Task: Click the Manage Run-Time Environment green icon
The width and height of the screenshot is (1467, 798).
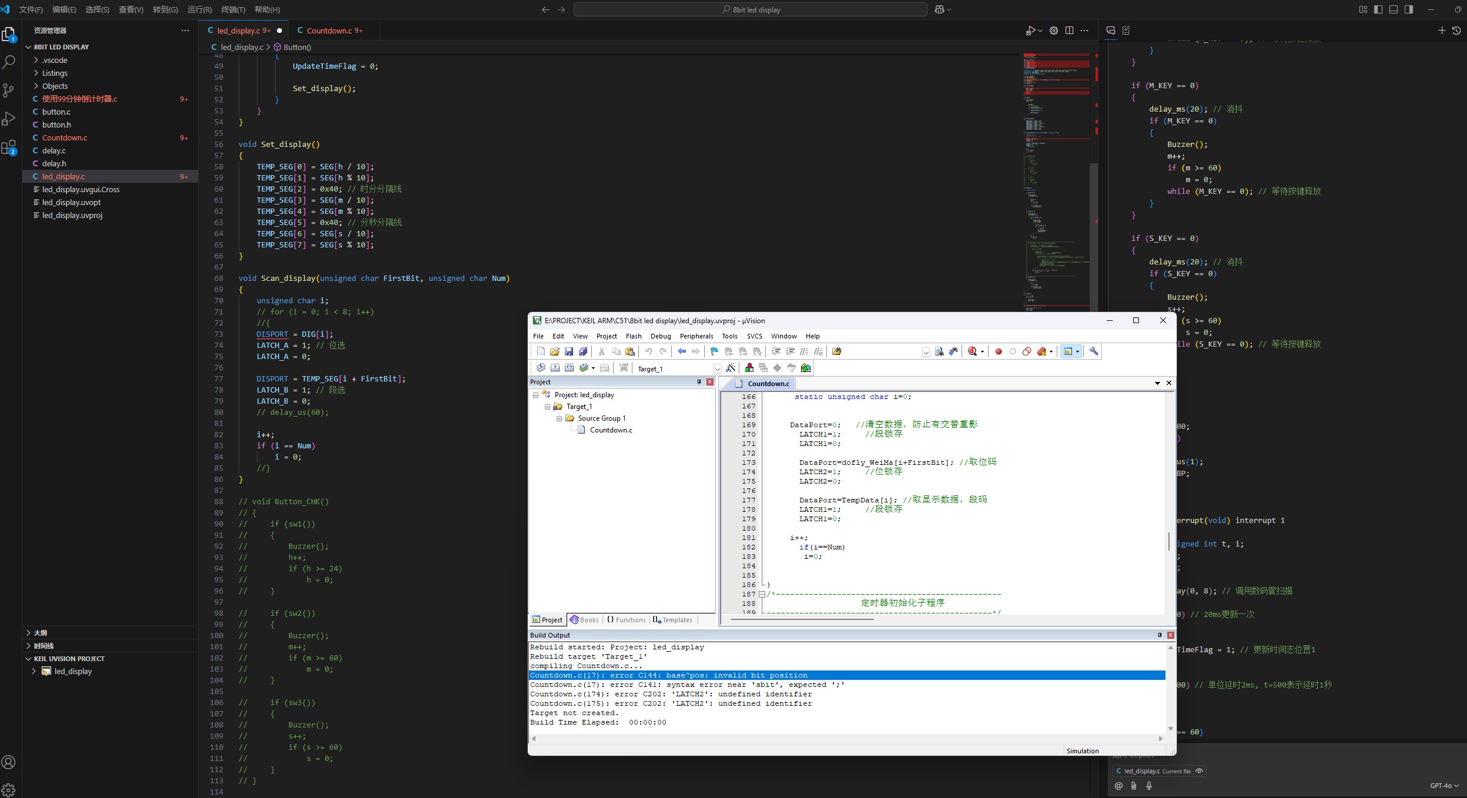Action: 806,368
